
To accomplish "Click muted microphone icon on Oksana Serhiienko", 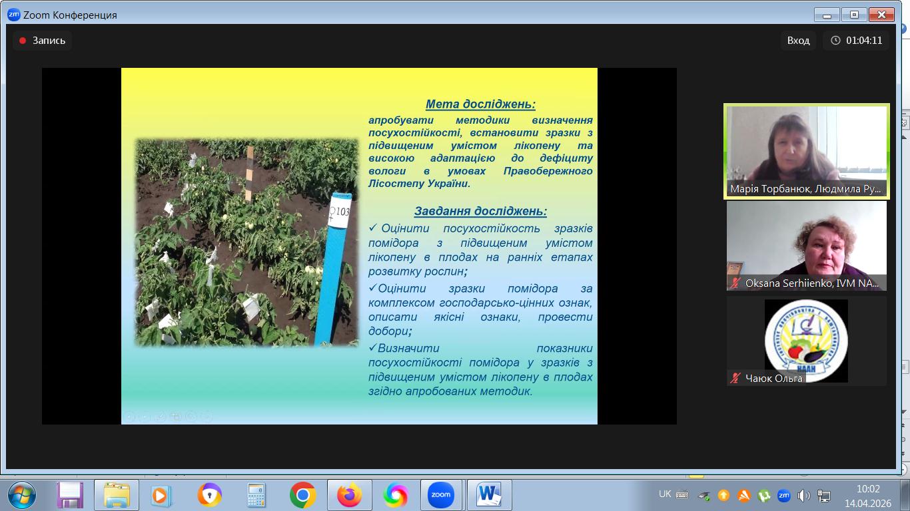I will pos(735,283).
